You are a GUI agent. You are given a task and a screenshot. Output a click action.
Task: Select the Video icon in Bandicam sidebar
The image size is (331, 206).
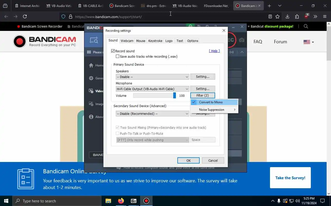91,91
